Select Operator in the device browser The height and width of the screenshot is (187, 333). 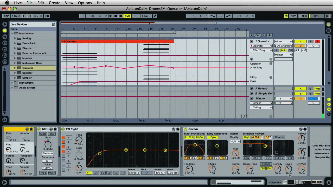28,68
